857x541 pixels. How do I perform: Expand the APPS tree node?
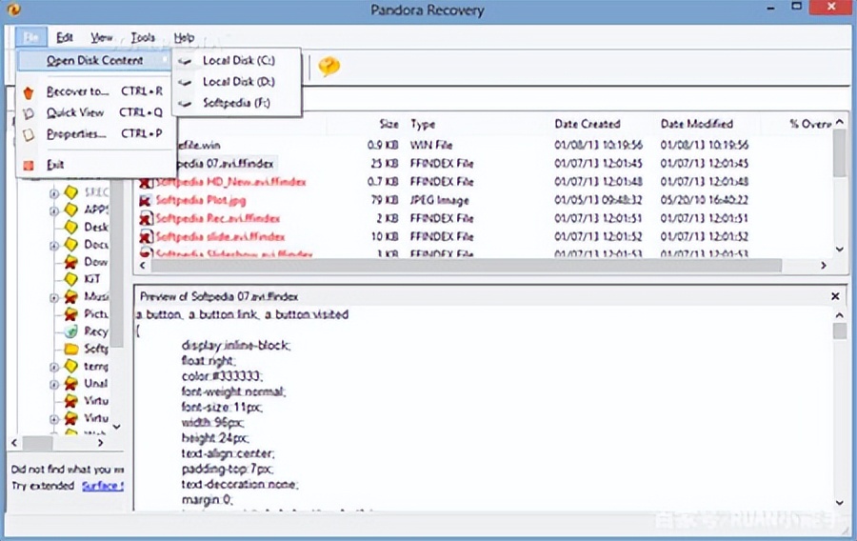(54, 210)
